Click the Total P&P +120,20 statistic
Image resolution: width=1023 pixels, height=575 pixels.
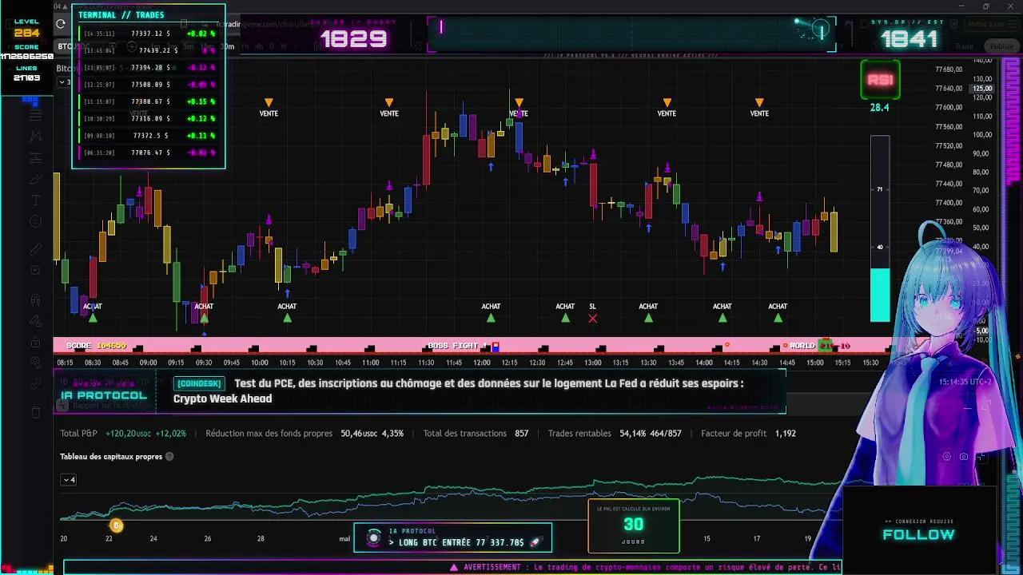pyautogui.click(x=123, y=434)
